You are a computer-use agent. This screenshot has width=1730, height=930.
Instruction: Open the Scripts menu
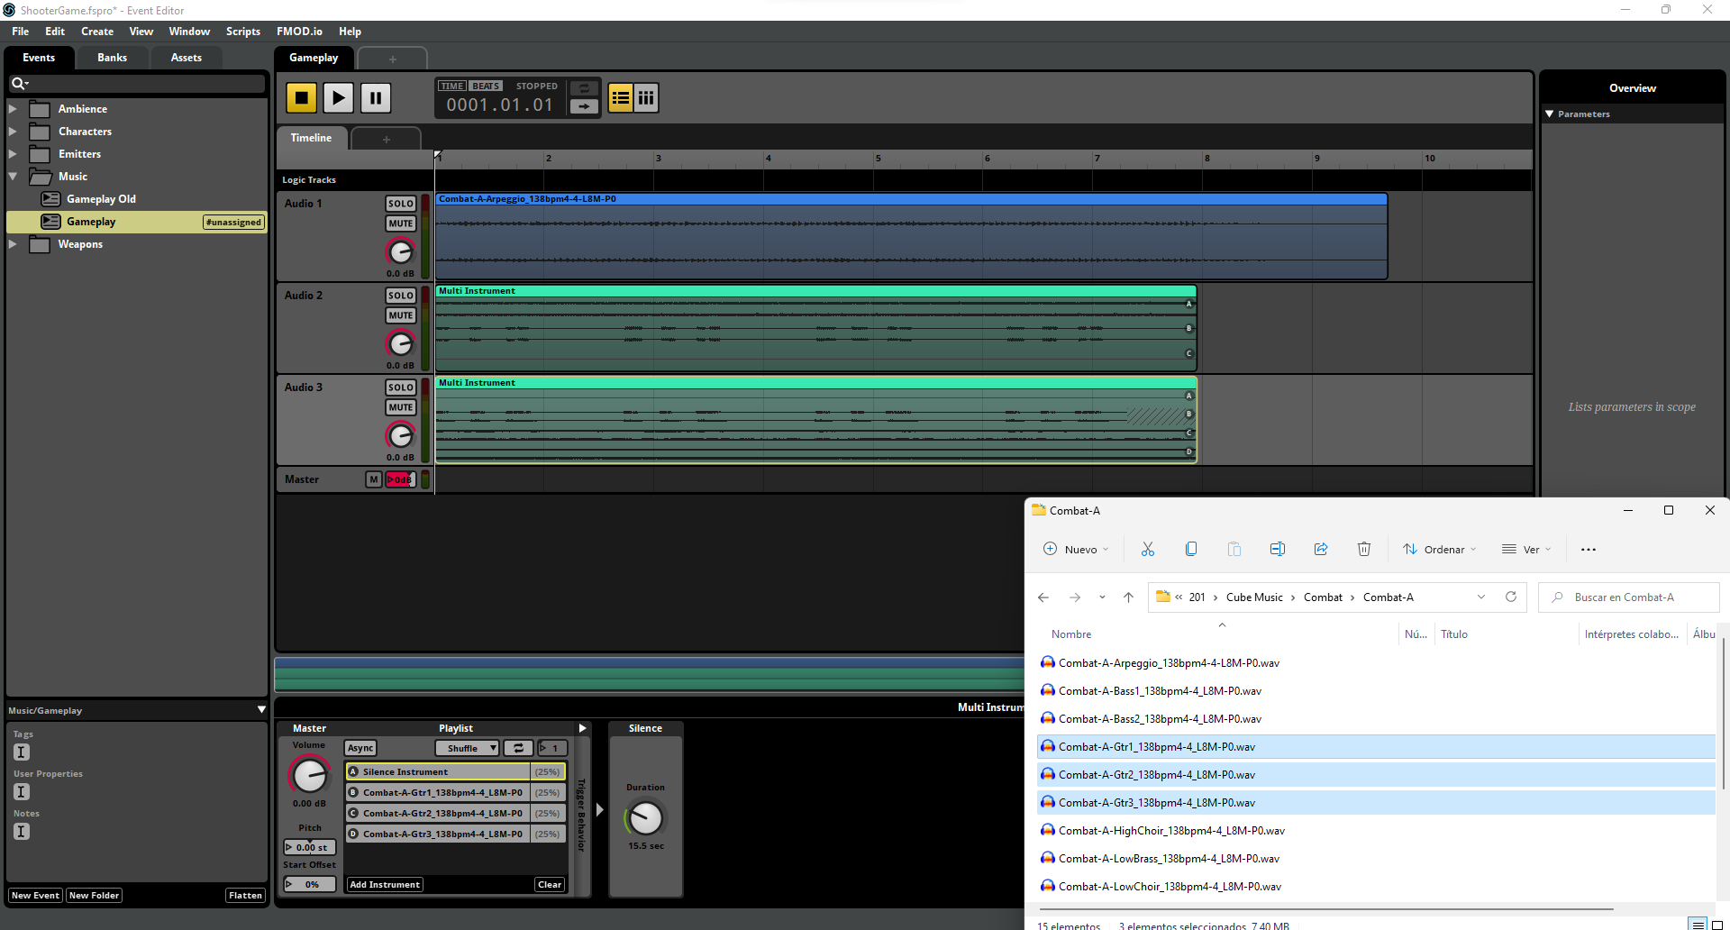[243, 32]
